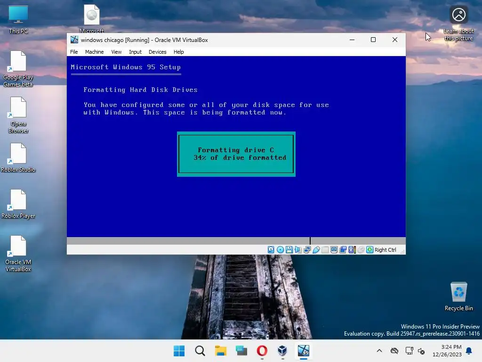Open Opera from the taskbar
Image resolution: width=482 pixels, height=362 pixels.
click(x=262, y=351)
